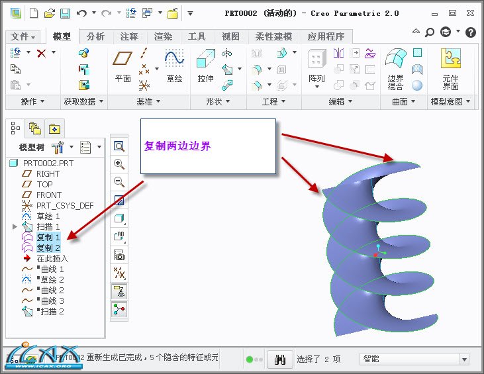
Task: Open the 智能 selection filter dropdown
Action: pyautogui.click(x=464, y=359)
